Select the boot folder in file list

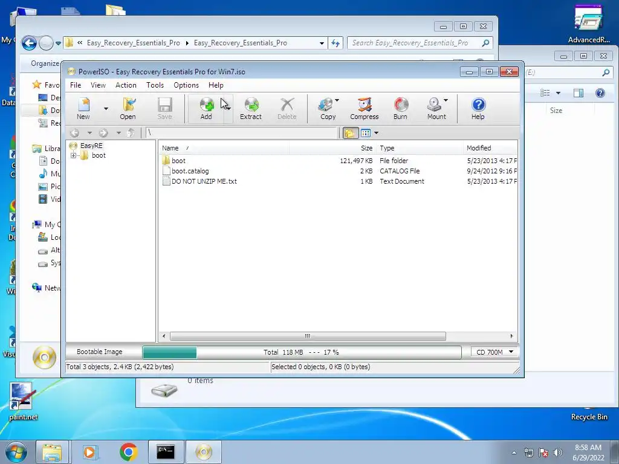pos(178,161)
